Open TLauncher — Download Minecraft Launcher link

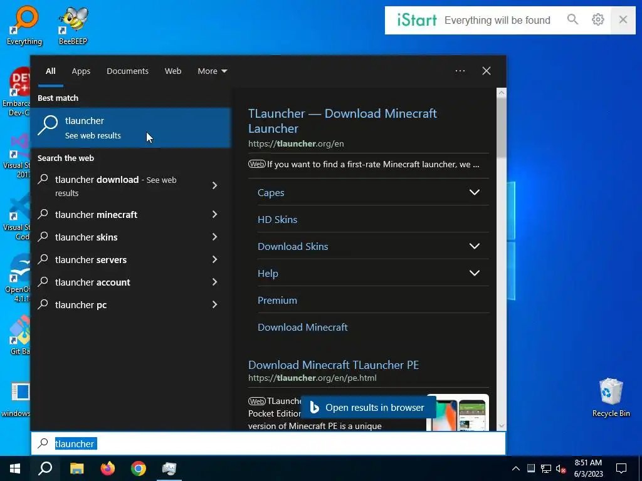tap(342, 121)
